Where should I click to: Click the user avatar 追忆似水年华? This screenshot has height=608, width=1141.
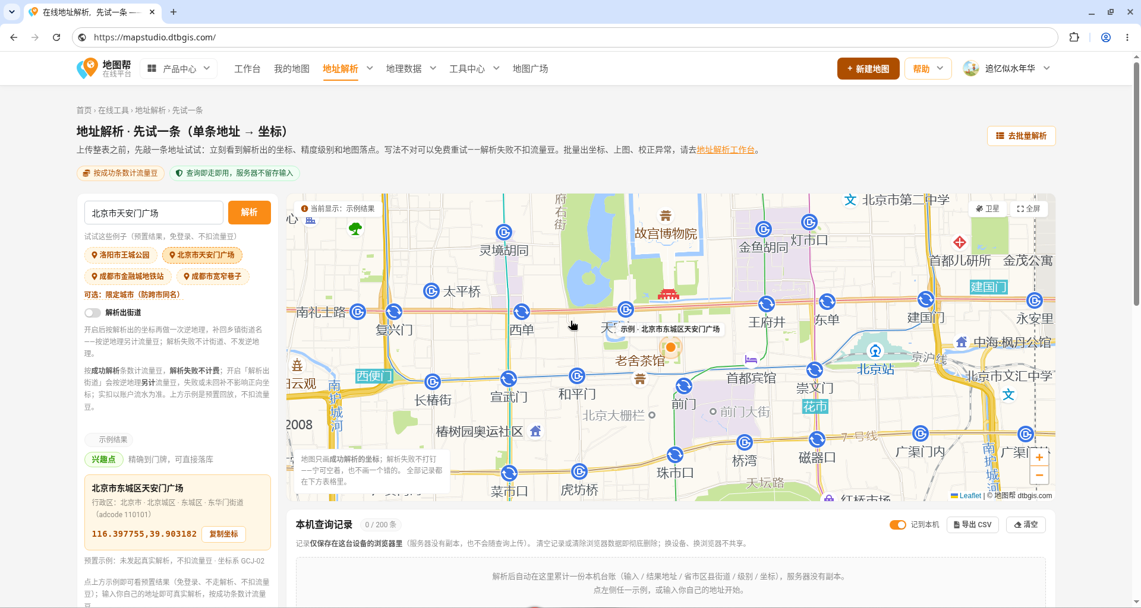pyautogui.click(x=971, y=68)
